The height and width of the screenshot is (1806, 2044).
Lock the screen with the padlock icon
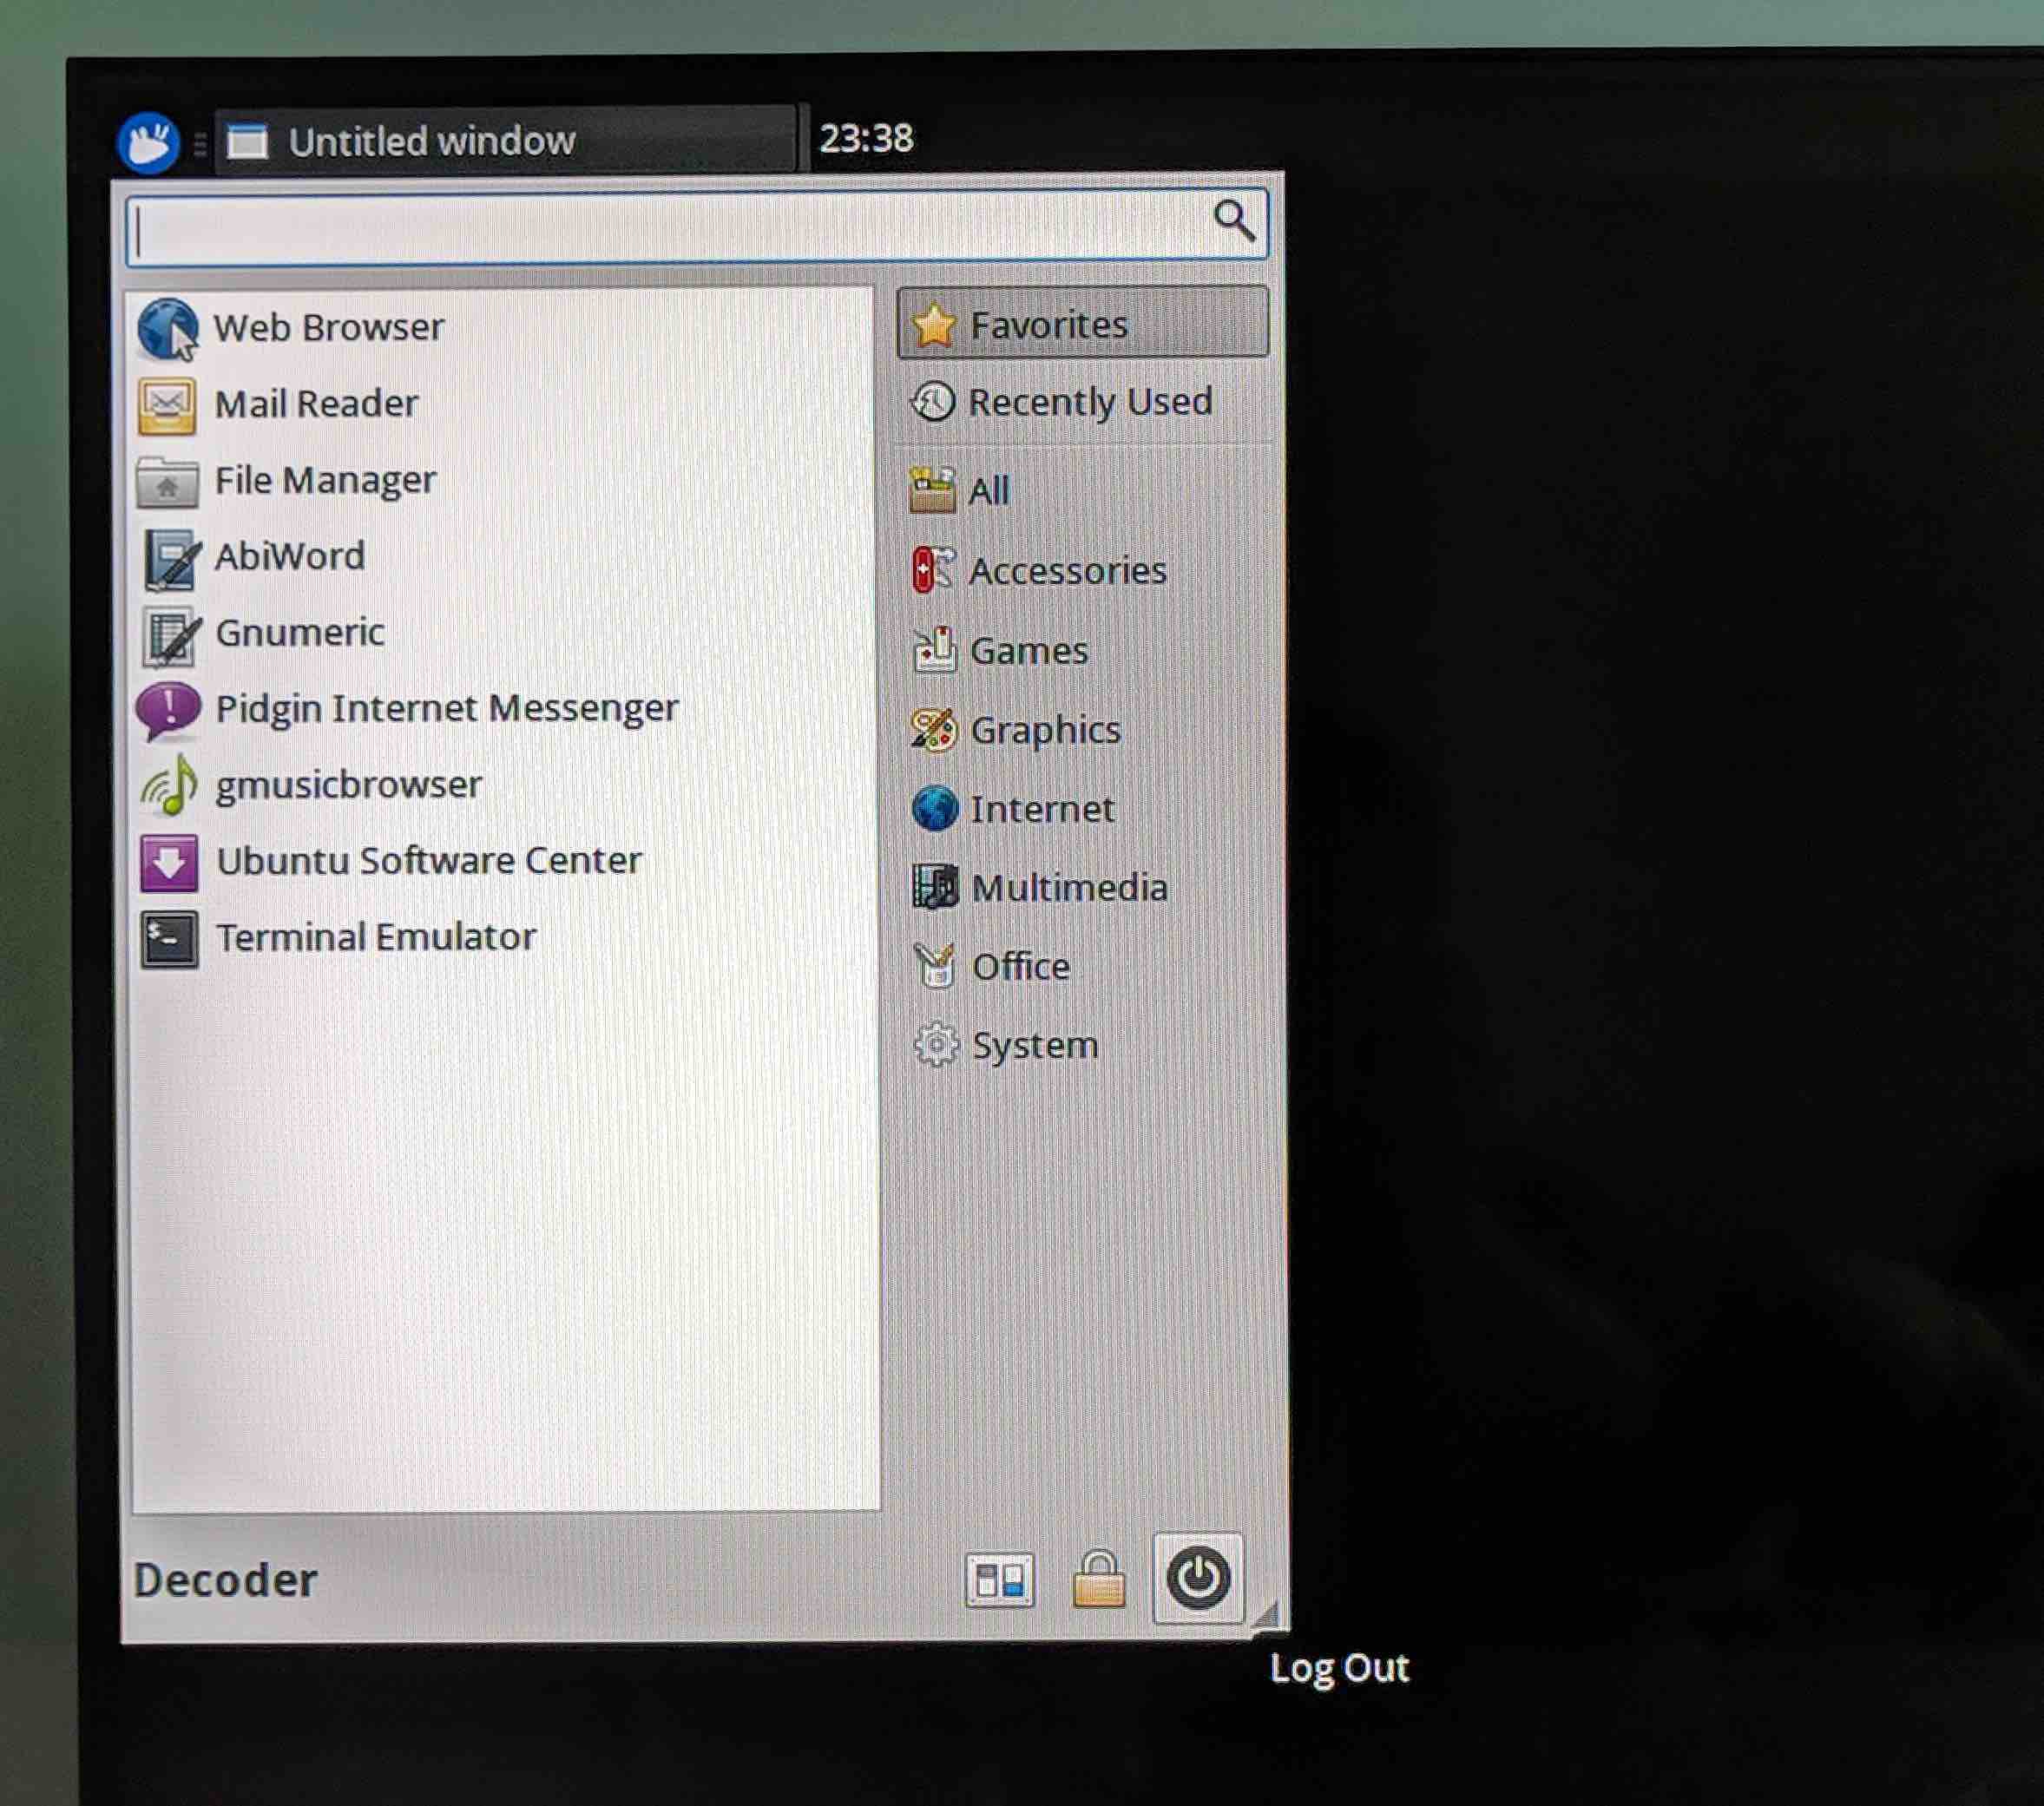click(x=1098, y=1578)
